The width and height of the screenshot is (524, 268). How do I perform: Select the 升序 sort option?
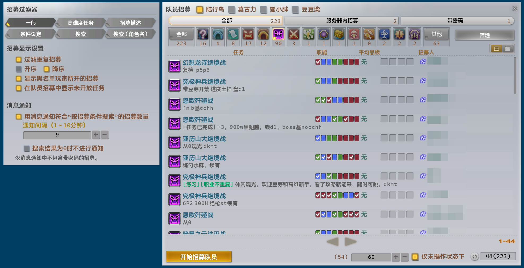(x=19, y=69)
